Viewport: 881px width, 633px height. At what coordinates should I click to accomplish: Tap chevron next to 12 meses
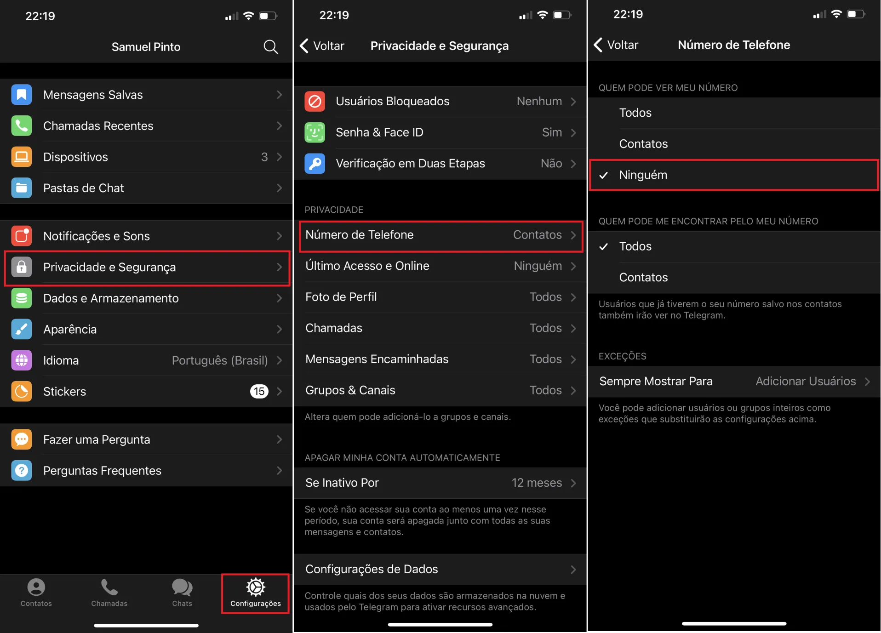click(x=573, y=483)
